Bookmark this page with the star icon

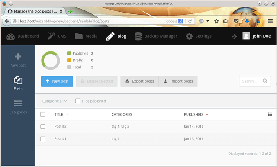pos(216,21)
